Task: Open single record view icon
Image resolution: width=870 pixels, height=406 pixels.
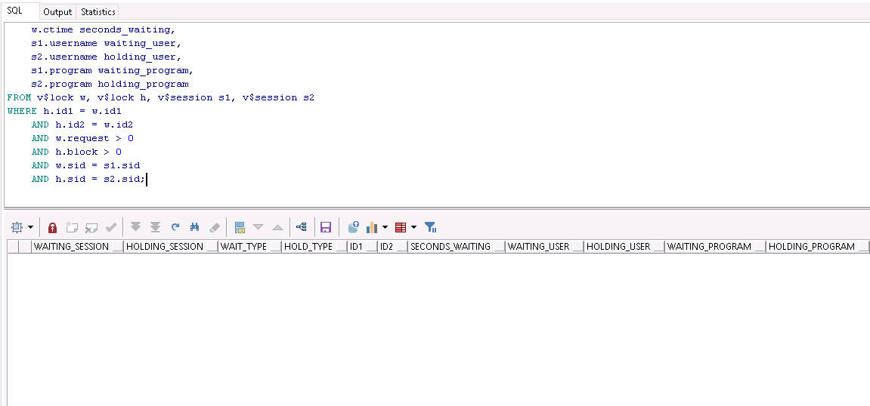Action: [240, 227]
